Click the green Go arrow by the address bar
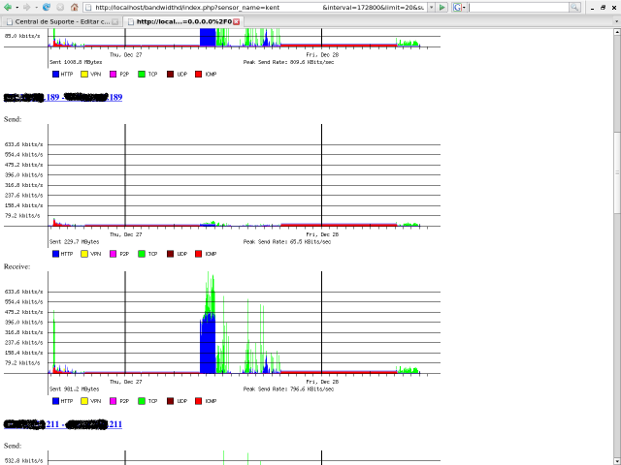621x465 pixels. pos(442,7)
